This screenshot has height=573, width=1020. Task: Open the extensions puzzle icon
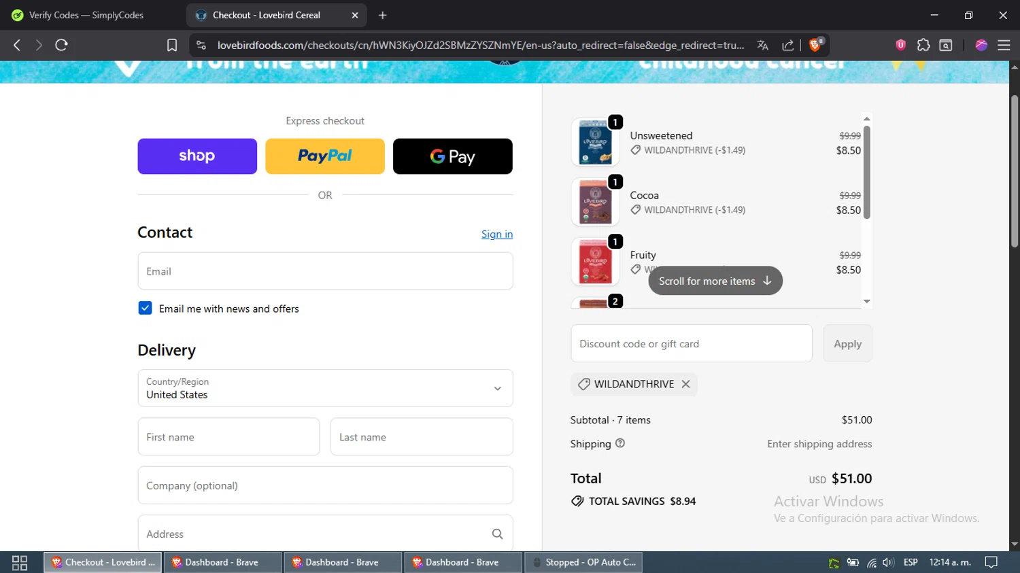point(923,45)
